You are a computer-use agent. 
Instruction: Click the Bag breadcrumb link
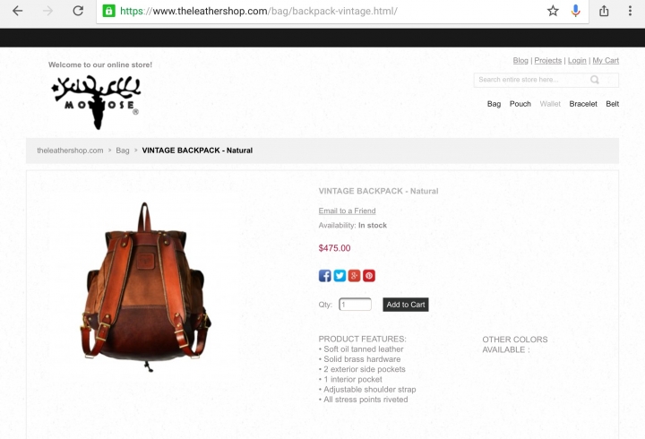coord(122,151)
